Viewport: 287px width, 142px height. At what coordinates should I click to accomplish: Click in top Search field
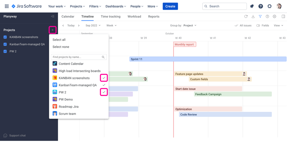coord(224,6)
